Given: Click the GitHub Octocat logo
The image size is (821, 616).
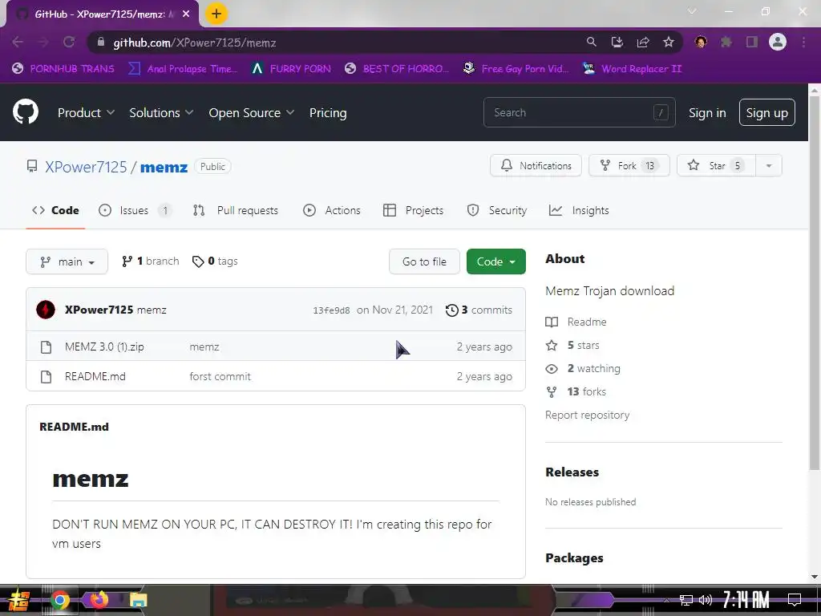Looking at the screenshot, I should 26,111.
